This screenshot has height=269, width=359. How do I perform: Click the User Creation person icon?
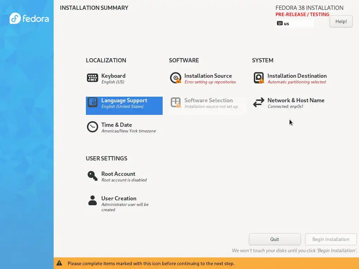[93, 200]
